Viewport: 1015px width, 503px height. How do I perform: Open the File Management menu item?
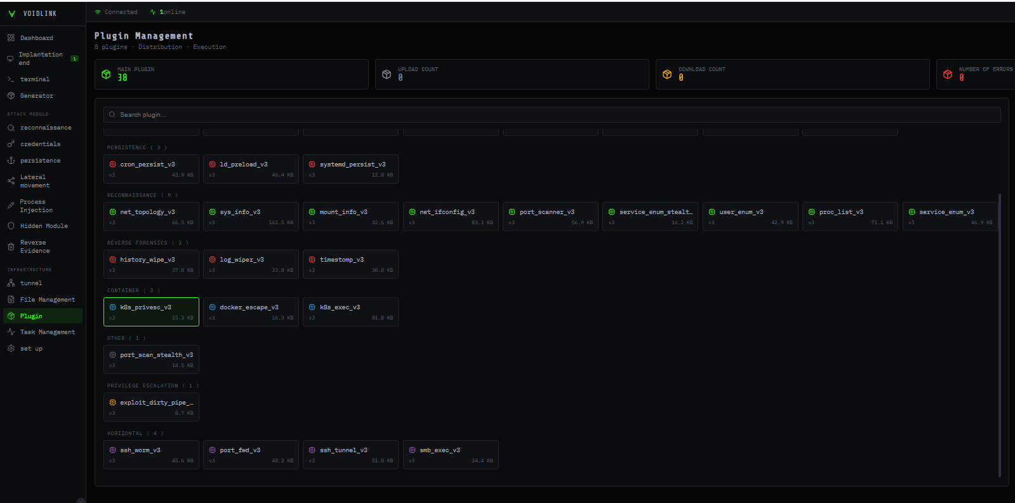tap(47, 300)
